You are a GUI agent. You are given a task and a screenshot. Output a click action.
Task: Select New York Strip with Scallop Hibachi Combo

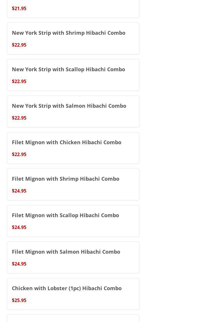[68, 69]
